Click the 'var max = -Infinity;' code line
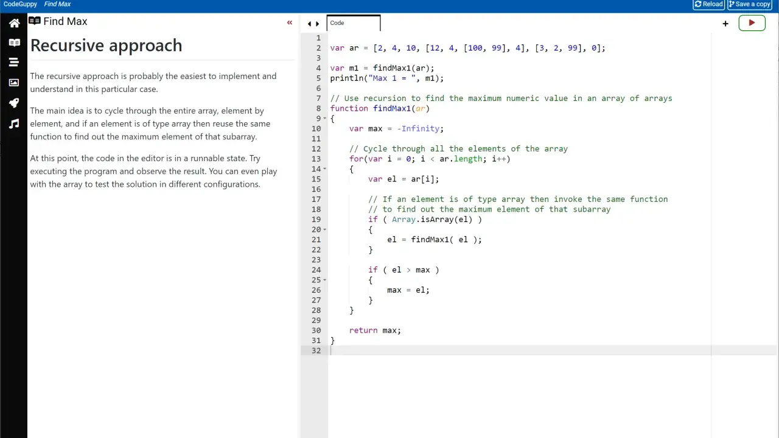 click(396, 128)
